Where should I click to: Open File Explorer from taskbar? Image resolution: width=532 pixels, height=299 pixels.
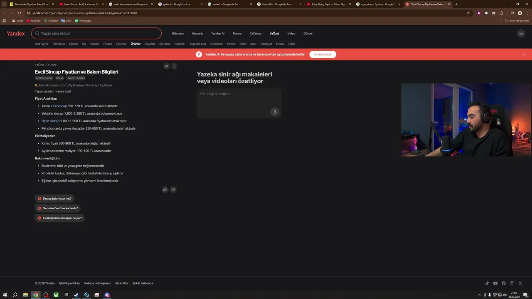tap(25, 295)
